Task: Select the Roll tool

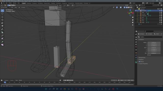Action: coord(2,35)
